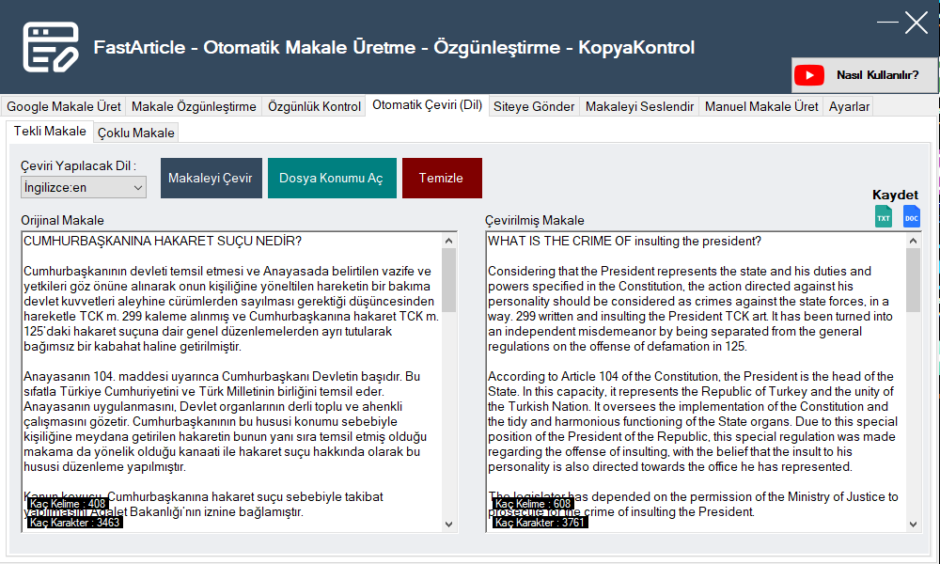Switch to Google Makale Üret tab
940x564 pixels.
tap(64, 106)
